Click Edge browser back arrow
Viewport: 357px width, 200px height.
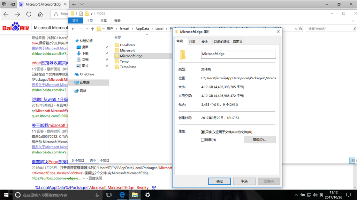6,14
